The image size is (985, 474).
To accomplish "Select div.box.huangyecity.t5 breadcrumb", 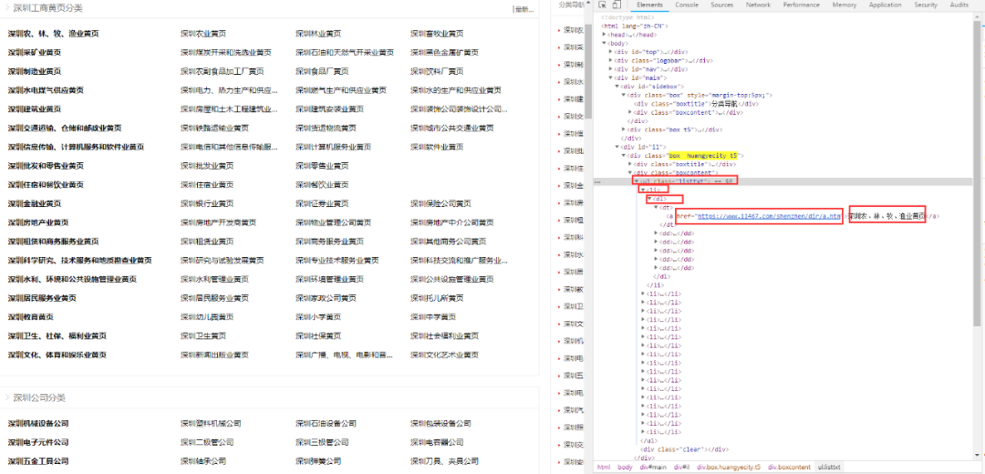I will pyautogui.click(x=729, y=467).
